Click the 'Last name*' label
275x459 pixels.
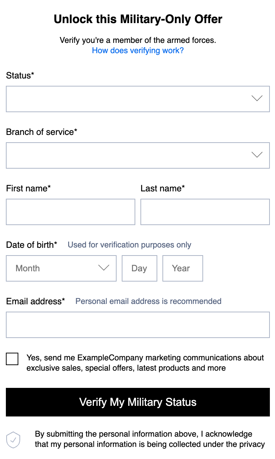coord(163,188)
